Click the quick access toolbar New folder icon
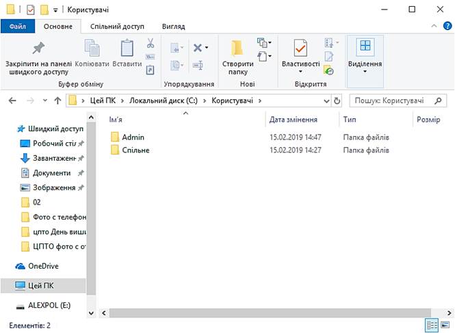 (x=44, y=10)
